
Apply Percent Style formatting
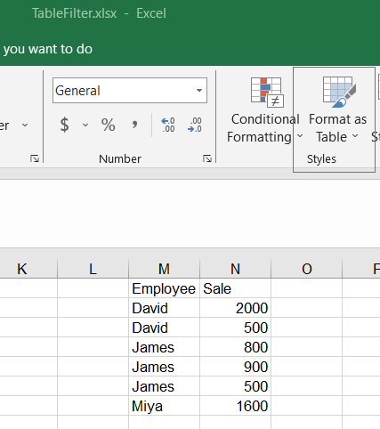108,125
